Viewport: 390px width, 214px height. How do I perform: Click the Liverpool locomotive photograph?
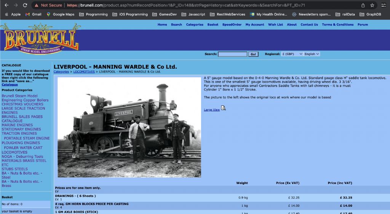pyautogui.click(x=129, y=127)
